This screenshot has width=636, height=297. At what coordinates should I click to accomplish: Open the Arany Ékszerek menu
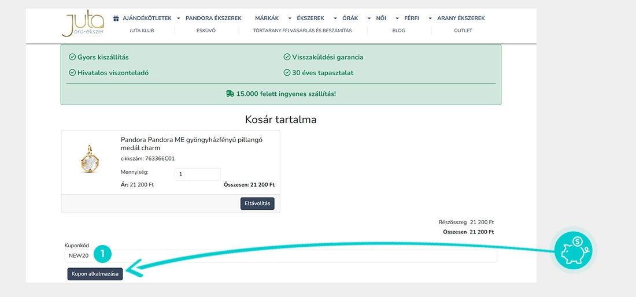461,18
